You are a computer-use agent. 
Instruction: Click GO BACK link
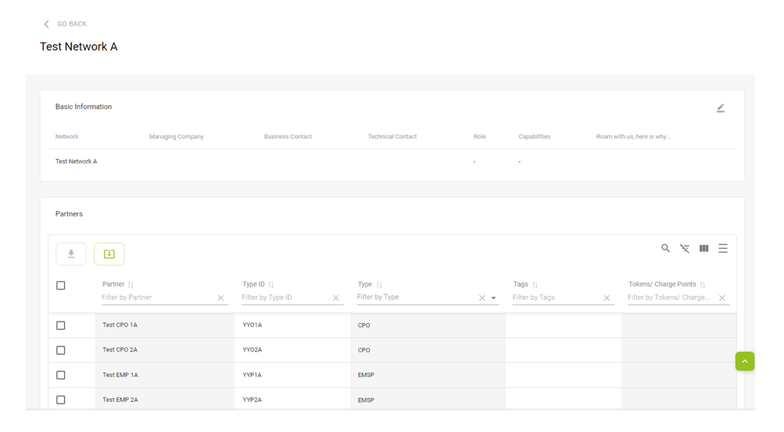pyautogui.click(x=72, y=24)
